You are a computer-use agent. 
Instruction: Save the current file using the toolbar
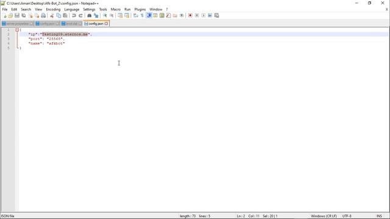17,16
